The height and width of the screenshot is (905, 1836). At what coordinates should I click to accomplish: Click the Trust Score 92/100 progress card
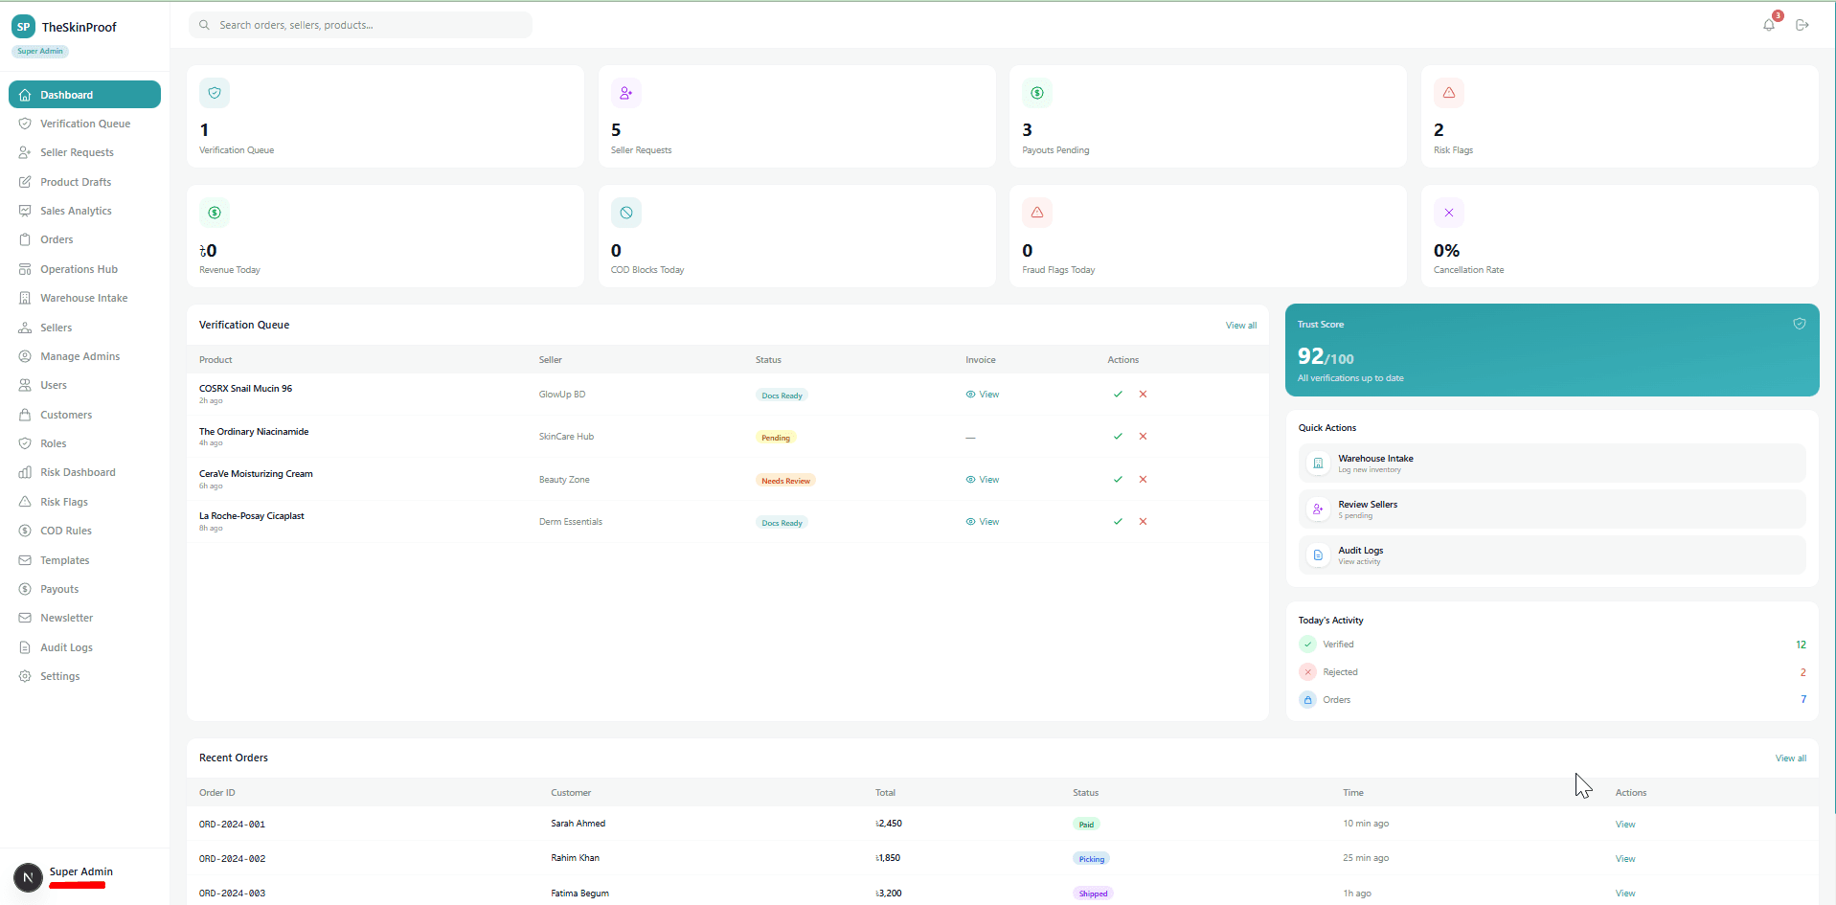tap(1552, 351)
